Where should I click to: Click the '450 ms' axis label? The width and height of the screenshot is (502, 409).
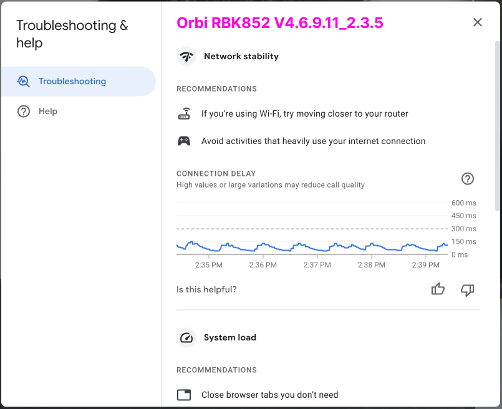(x=463, y=216)
